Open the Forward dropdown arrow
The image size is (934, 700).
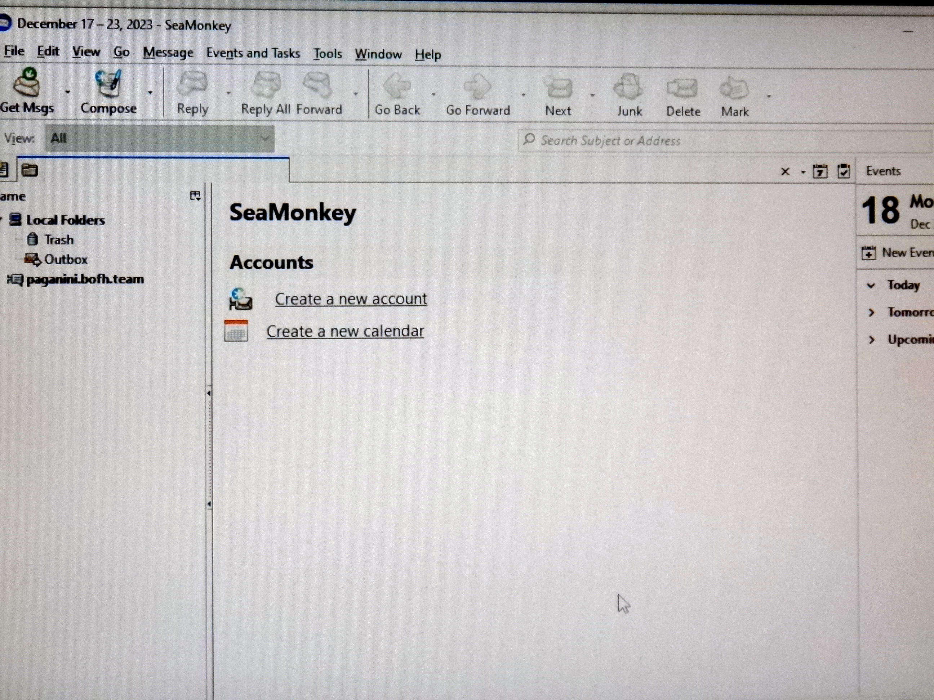356,94
